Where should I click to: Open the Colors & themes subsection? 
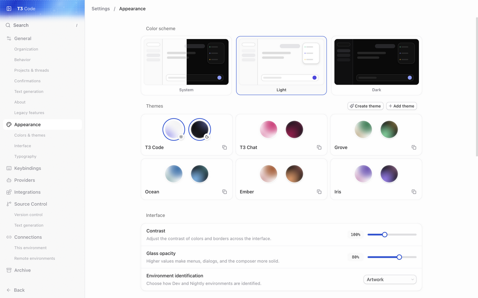tap(30, 135)
